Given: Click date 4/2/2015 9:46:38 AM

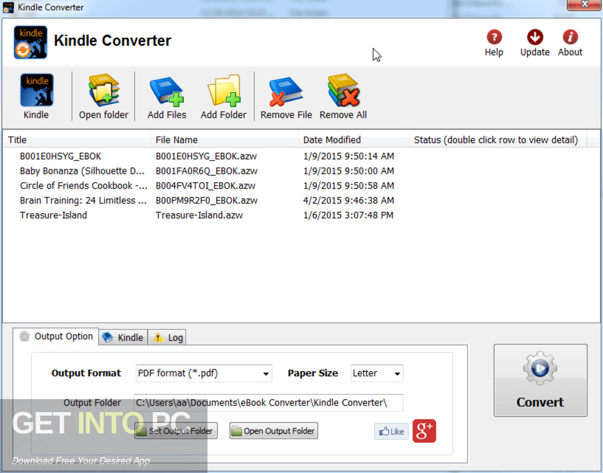Looking at the screenshot, I should click(348, 200).
